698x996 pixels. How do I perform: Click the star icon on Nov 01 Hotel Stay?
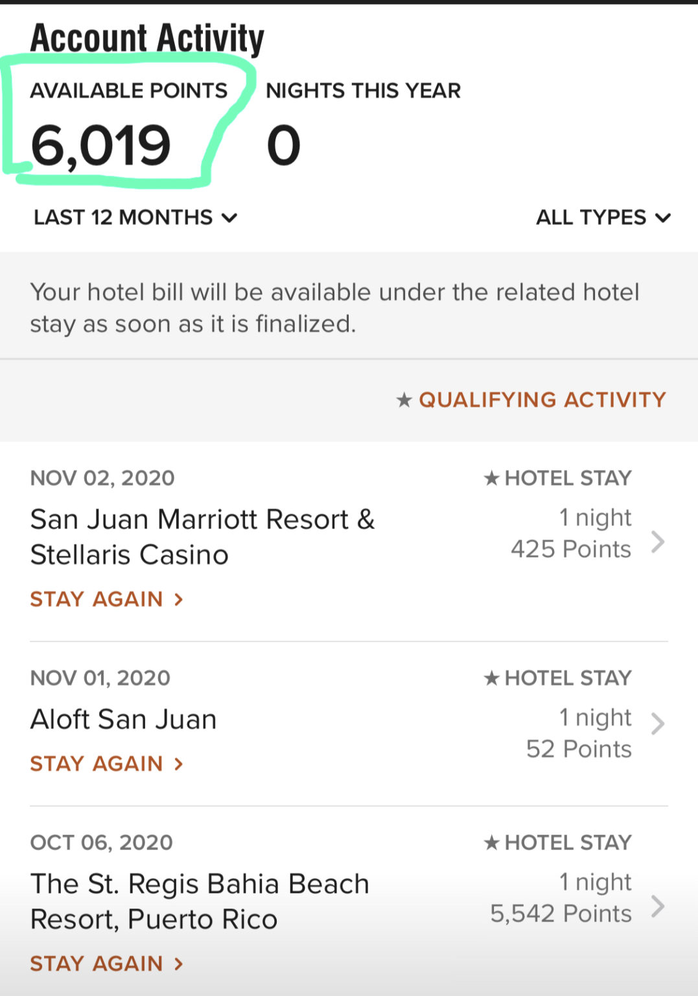click(491, 678)
